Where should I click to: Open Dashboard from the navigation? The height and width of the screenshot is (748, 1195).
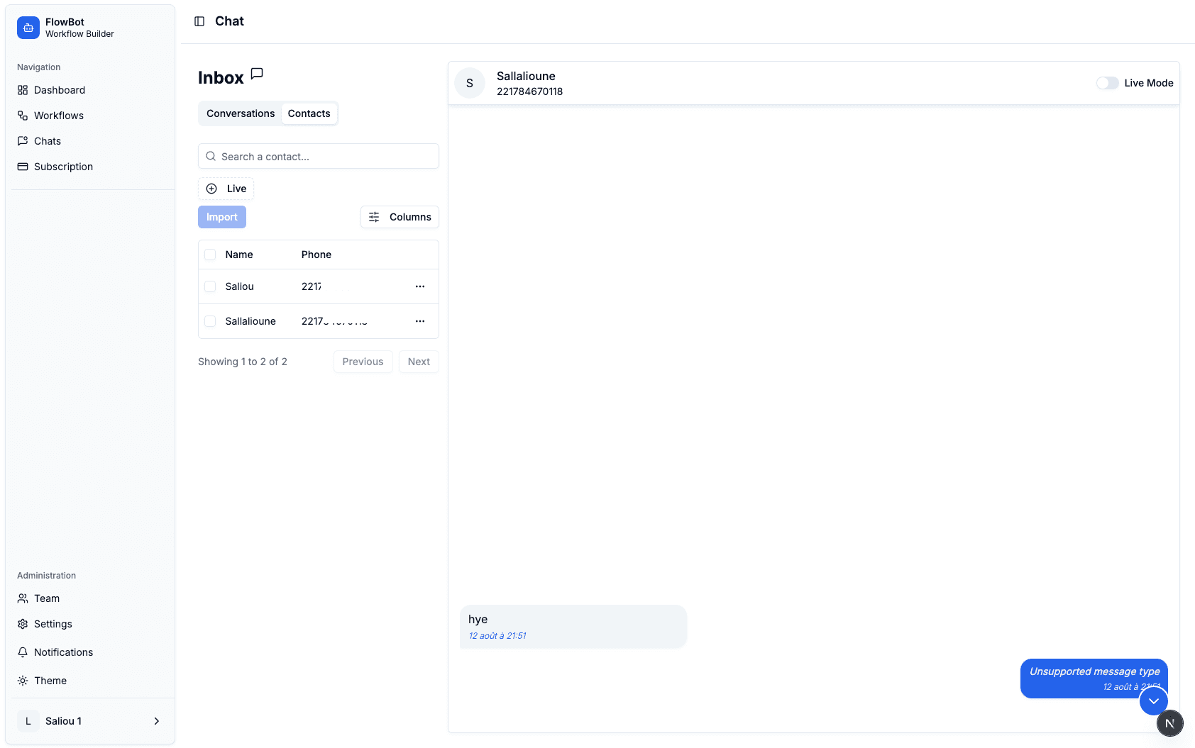pos(60,90)
